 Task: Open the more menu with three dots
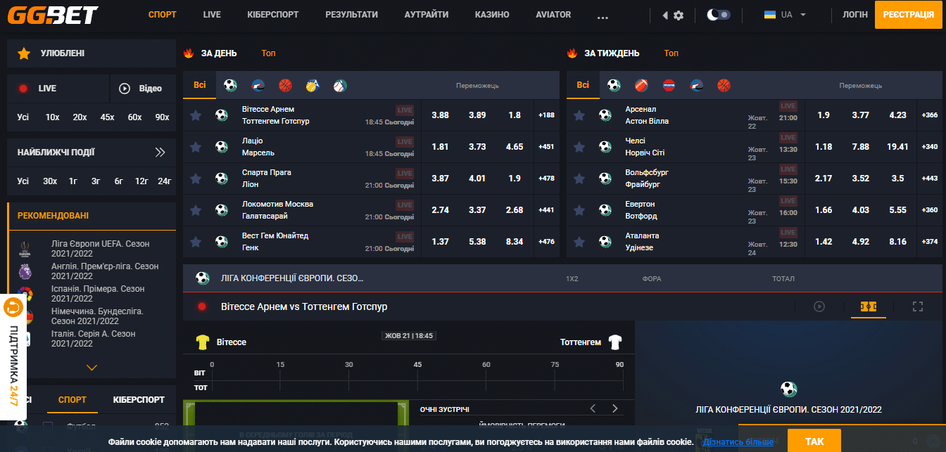coord(603,18)
